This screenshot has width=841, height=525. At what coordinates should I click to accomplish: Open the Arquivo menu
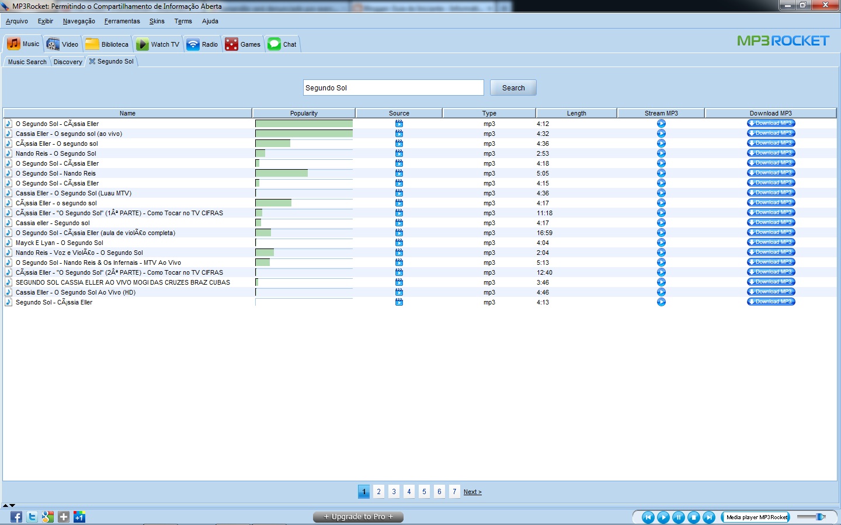click(x=17, y=21)
